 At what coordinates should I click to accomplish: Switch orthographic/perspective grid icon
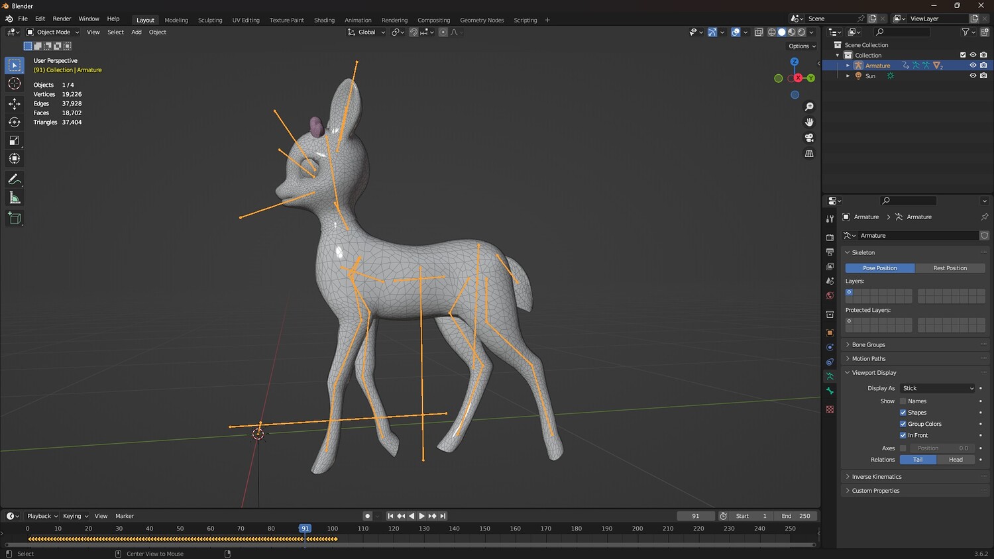click(x=809, y=154)
